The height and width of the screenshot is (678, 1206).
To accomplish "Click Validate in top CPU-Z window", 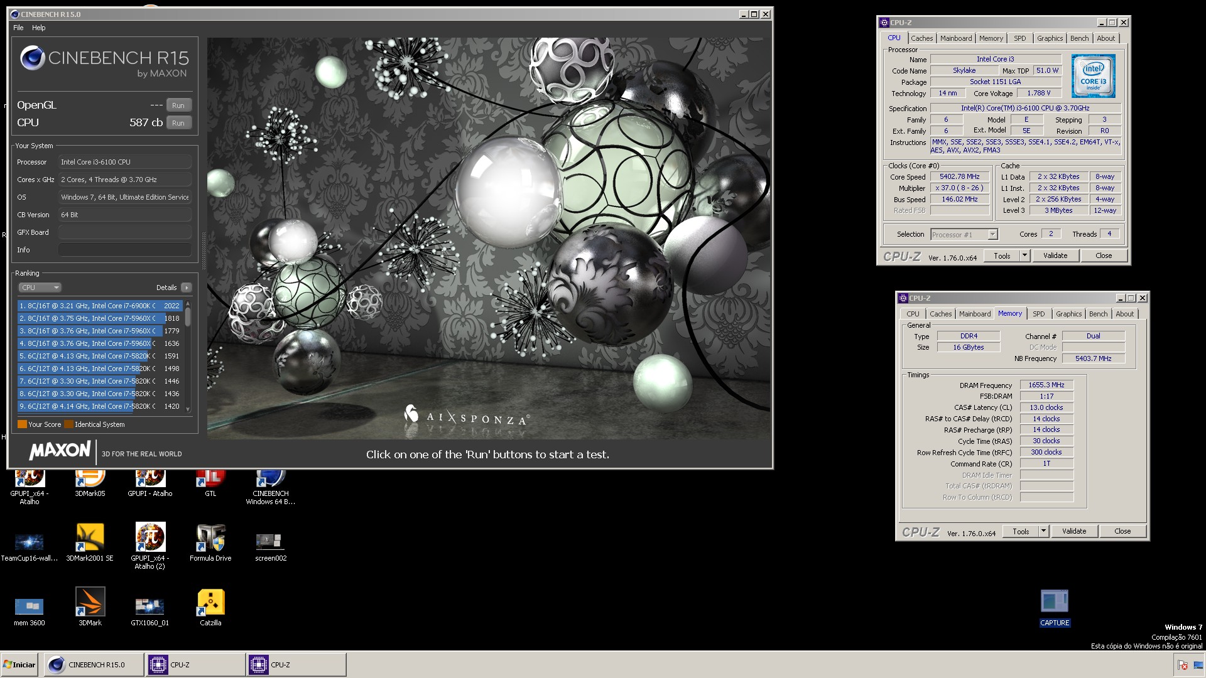I will click(1055, 256).
